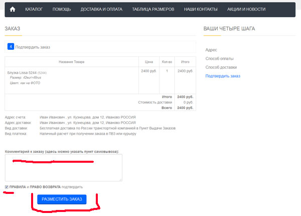
Task: Go to the Адрес step in sidebar
Action: click(x=211, y=50)
